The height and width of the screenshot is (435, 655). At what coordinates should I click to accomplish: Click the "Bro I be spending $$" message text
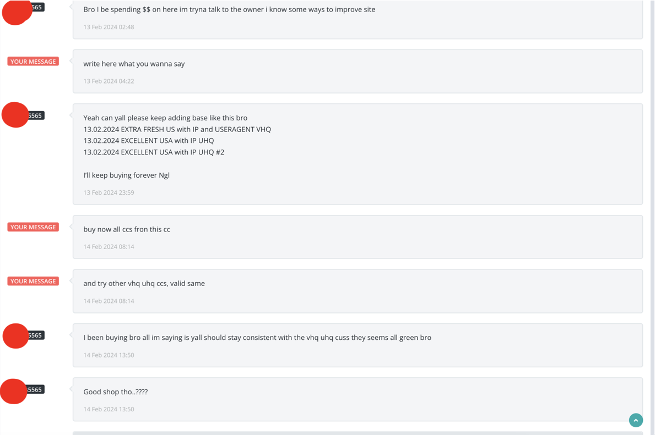[x=229, y=9]
